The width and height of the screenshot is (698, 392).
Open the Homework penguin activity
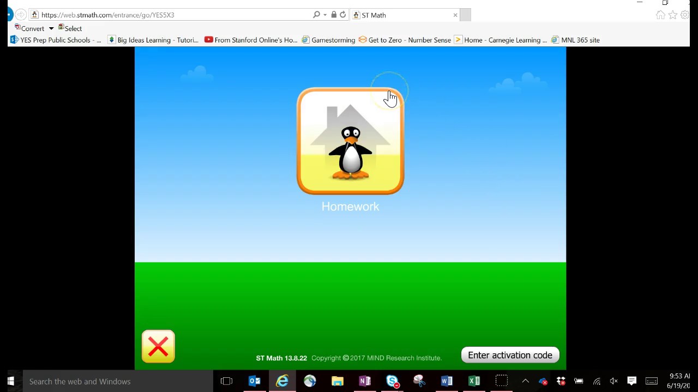tap(350, 142)
